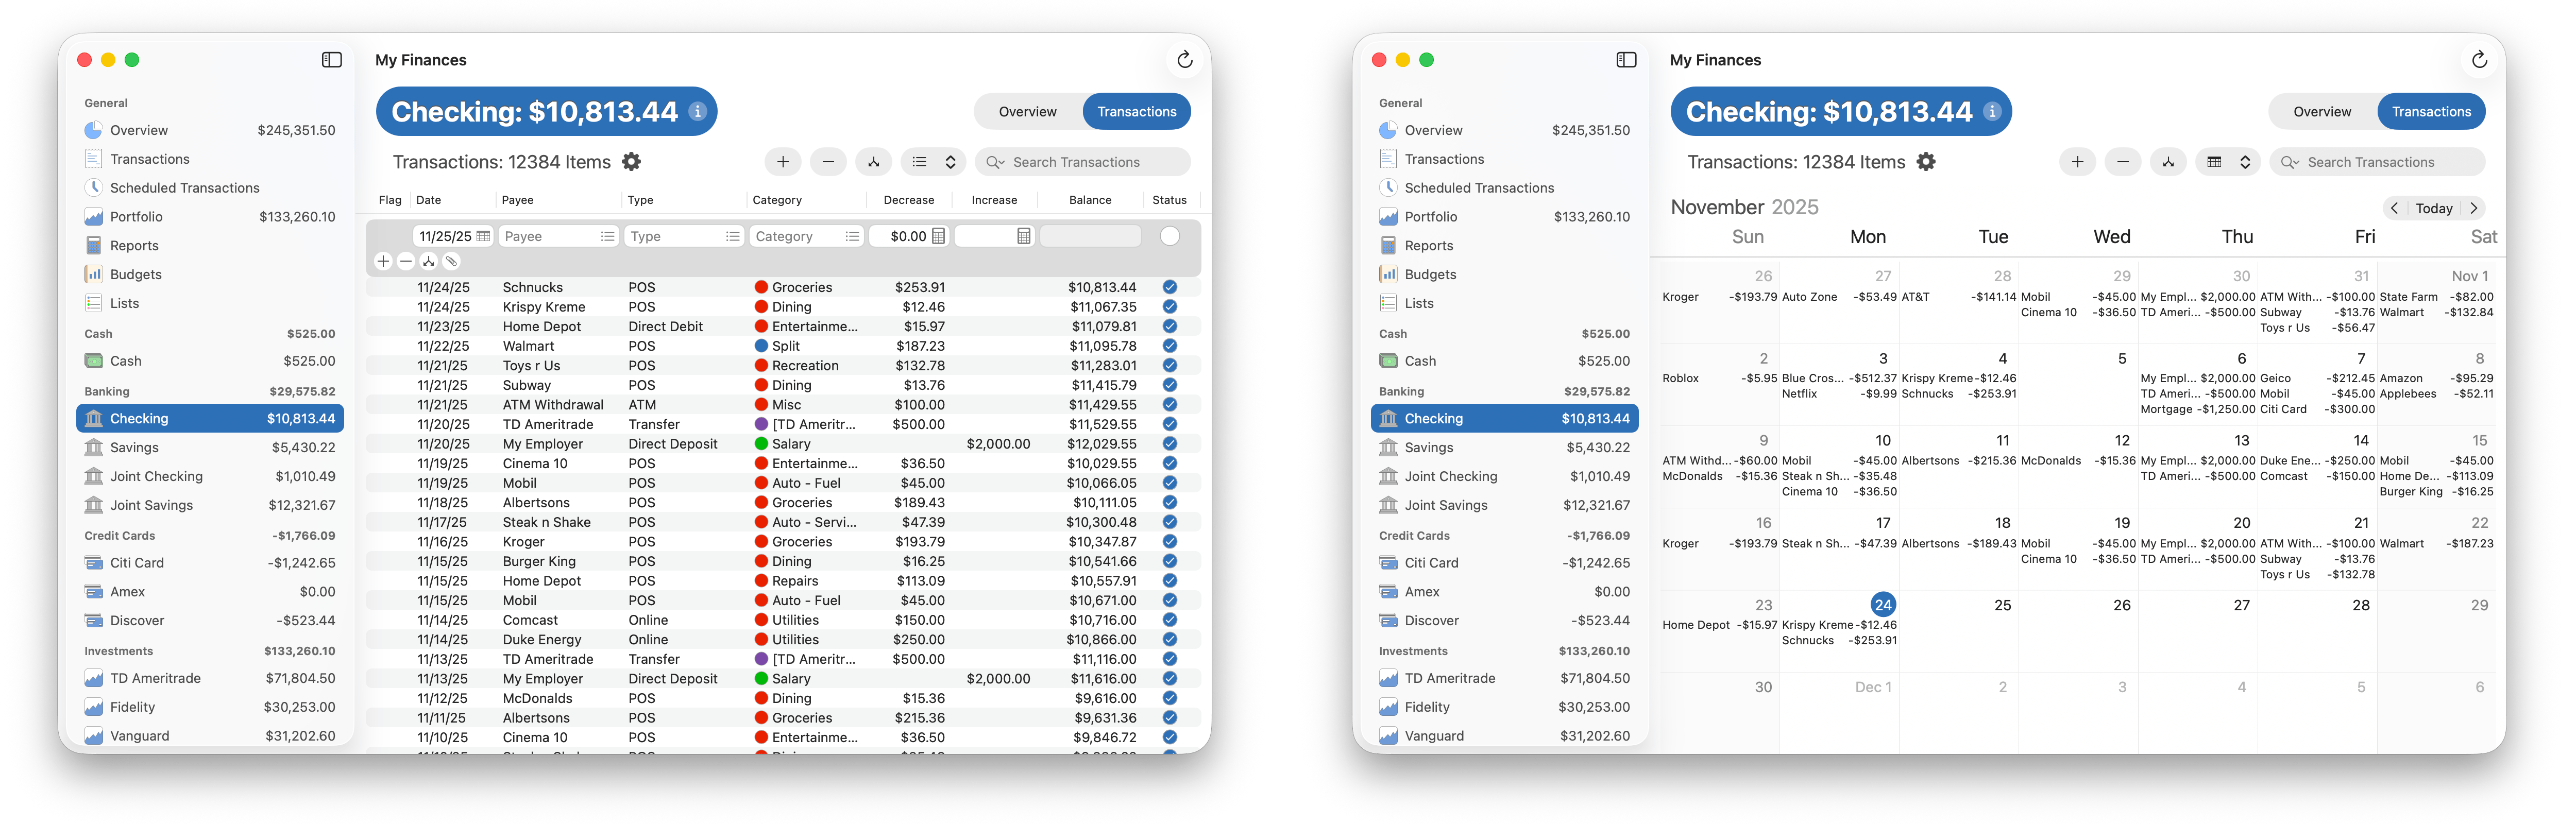Open the calculator in the Decrease $0.00 field
The image size is (2576, 824).
click(938, 236)
